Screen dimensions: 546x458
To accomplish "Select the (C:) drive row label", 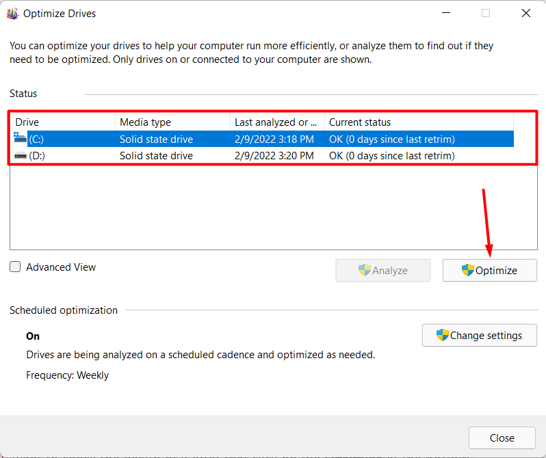I will click(x=36, y=139).
